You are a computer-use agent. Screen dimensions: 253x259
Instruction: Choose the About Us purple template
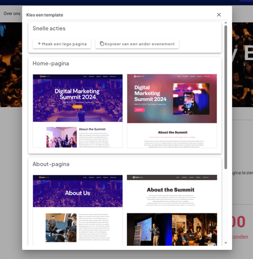(78, 211)
